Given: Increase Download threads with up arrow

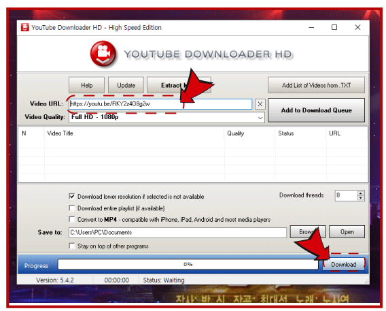Looking at the screenshot, I should 361,193.
